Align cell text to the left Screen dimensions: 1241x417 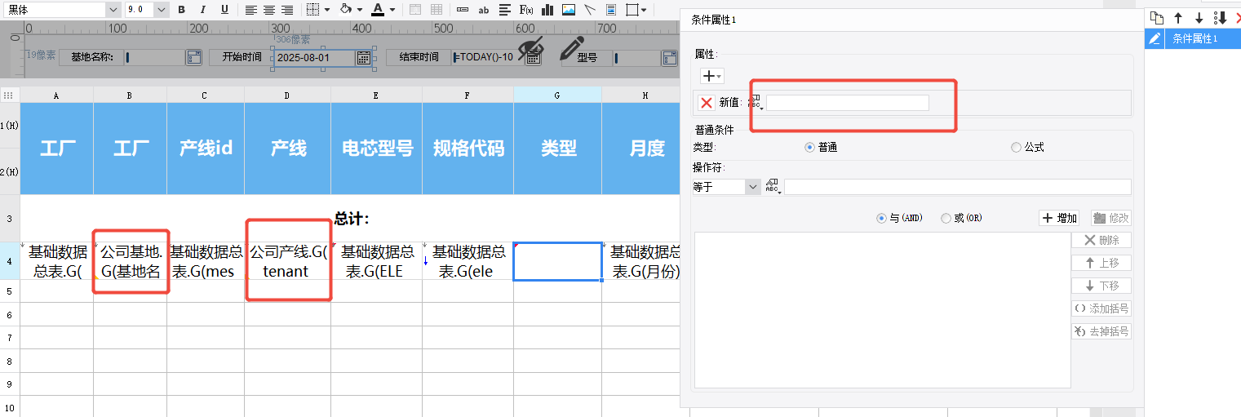[x=250, y=10]
